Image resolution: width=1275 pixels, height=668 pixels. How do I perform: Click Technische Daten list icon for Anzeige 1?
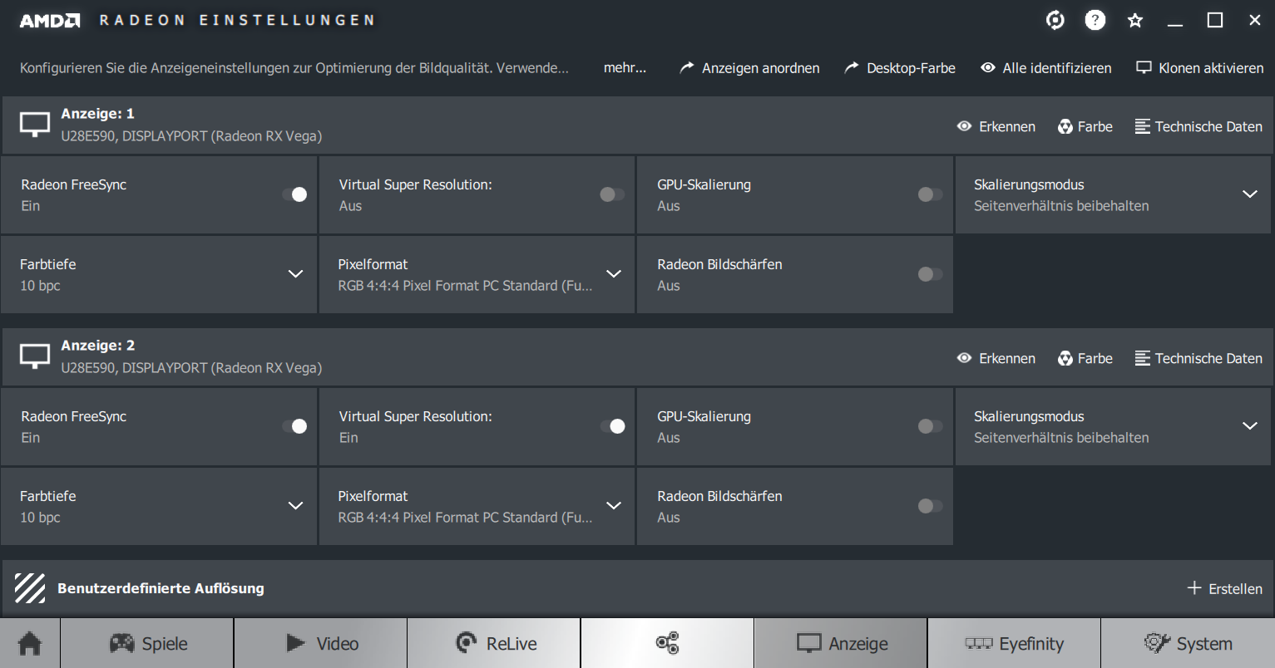(1143, 126)
